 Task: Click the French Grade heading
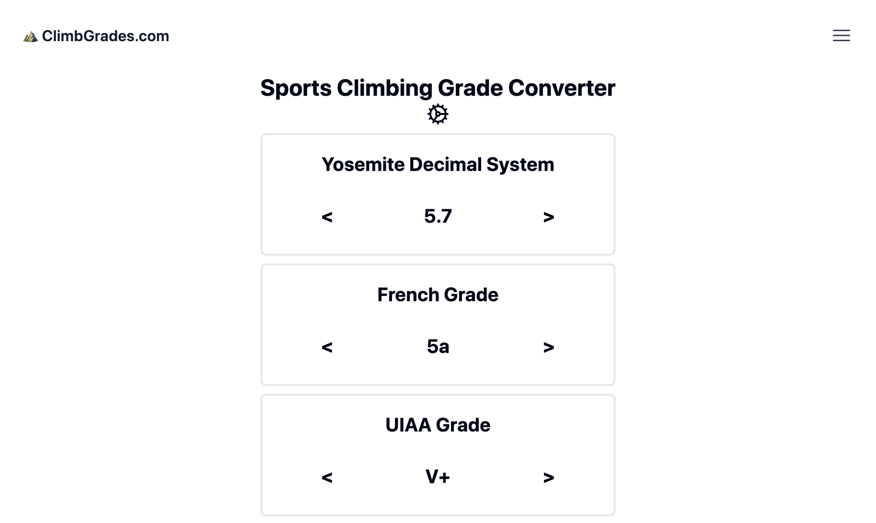pyautogui.click(x=438, y=295)
